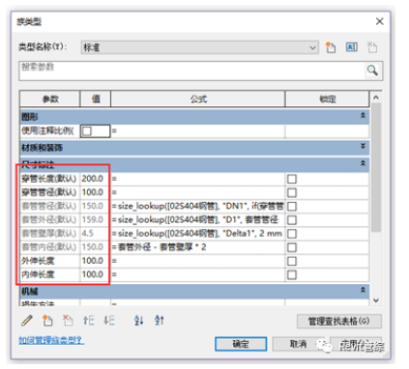The width and height of the screenshot is (409, 369).
Task: Click the 确定 button
Action: (x=241, y=344)
